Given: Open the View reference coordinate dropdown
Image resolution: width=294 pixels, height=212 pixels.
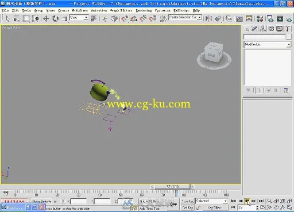Looking at the screenshot, I should [79, 18].
